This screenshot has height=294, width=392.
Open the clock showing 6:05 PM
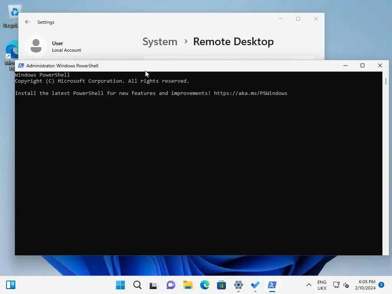(x=365, y=285)
